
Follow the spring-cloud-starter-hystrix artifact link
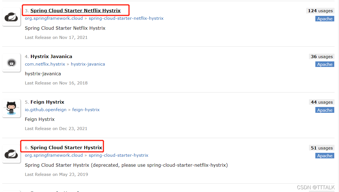119,155
